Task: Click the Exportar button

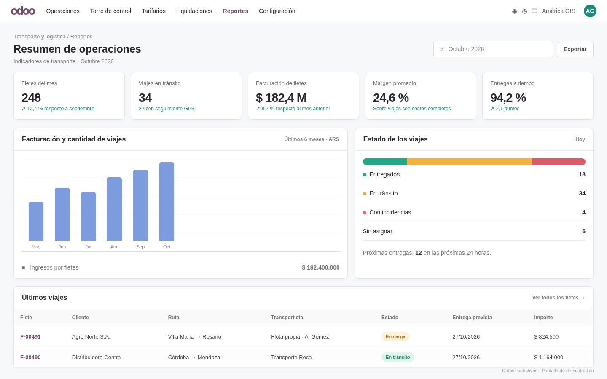Action: pyautogui.click(x=575, y=49)
